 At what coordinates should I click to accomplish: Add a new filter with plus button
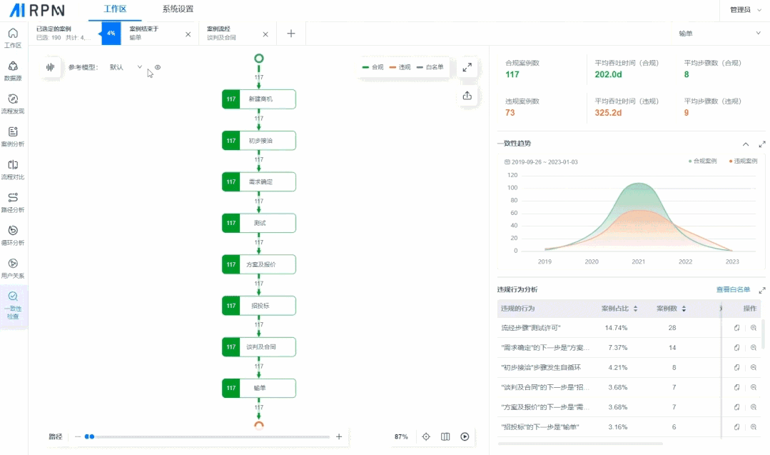point(291,34)
